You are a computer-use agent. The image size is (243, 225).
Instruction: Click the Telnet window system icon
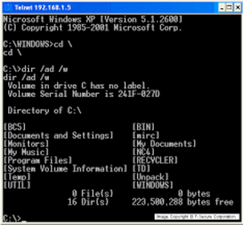(x=8, y=7)
